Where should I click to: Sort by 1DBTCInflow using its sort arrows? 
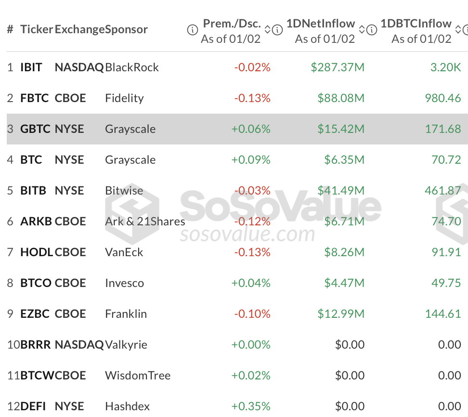459,30
